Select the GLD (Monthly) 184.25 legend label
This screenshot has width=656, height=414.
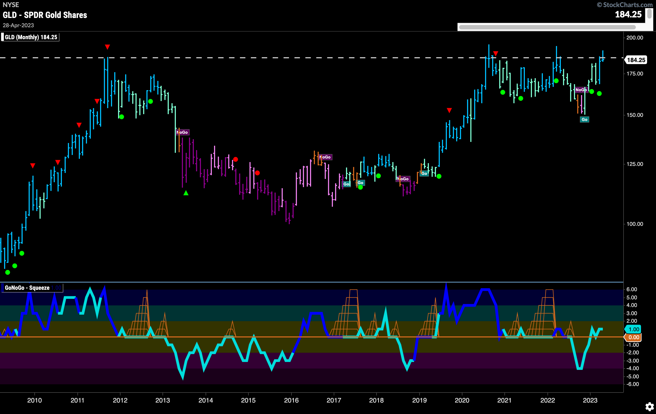click(30, 37)
